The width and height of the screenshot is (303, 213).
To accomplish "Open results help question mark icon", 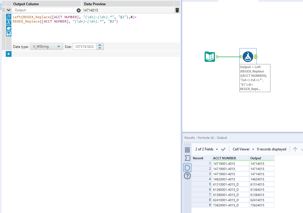I will (187, 176).
